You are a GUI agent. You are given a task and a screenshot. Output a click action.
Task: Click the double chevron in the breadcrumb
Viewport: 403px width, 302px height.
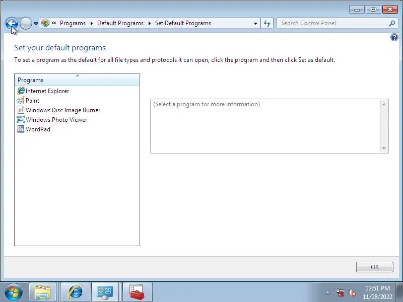[x=54, y=23]
